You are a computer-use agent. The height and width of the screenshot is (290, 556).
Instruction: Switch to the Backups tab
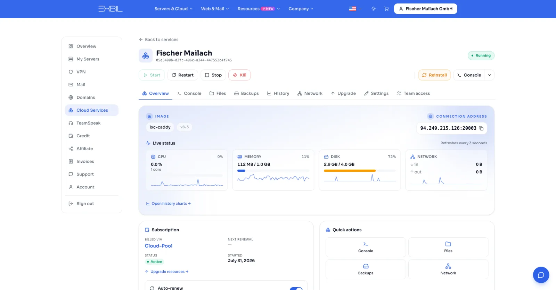(246, 93)
